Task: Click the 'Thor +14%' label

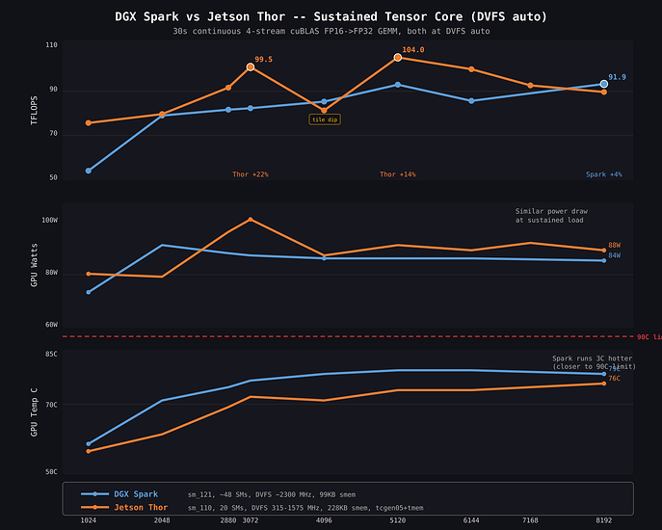Action: (x=398, y=174)
